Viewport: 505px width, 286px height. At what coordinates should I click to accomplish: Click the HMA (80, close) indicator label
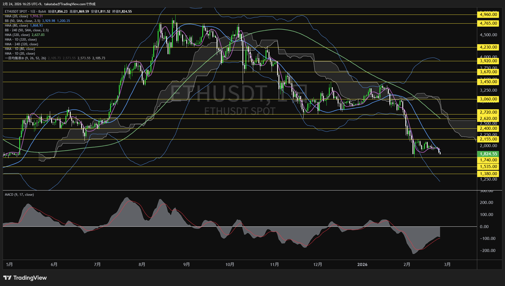[17, 26]
